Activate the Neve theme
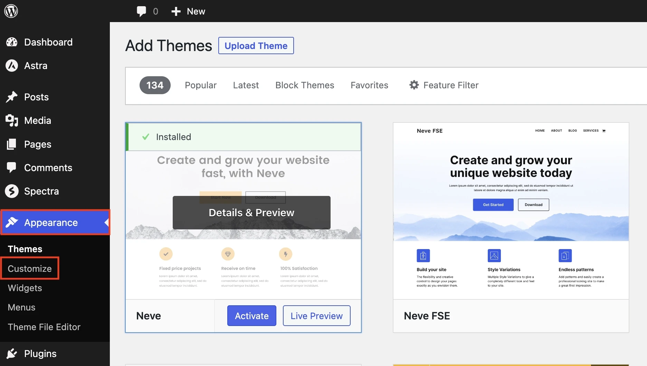This screenshot has width=647, height=366. pyautogui.click(x=252, y=316)
